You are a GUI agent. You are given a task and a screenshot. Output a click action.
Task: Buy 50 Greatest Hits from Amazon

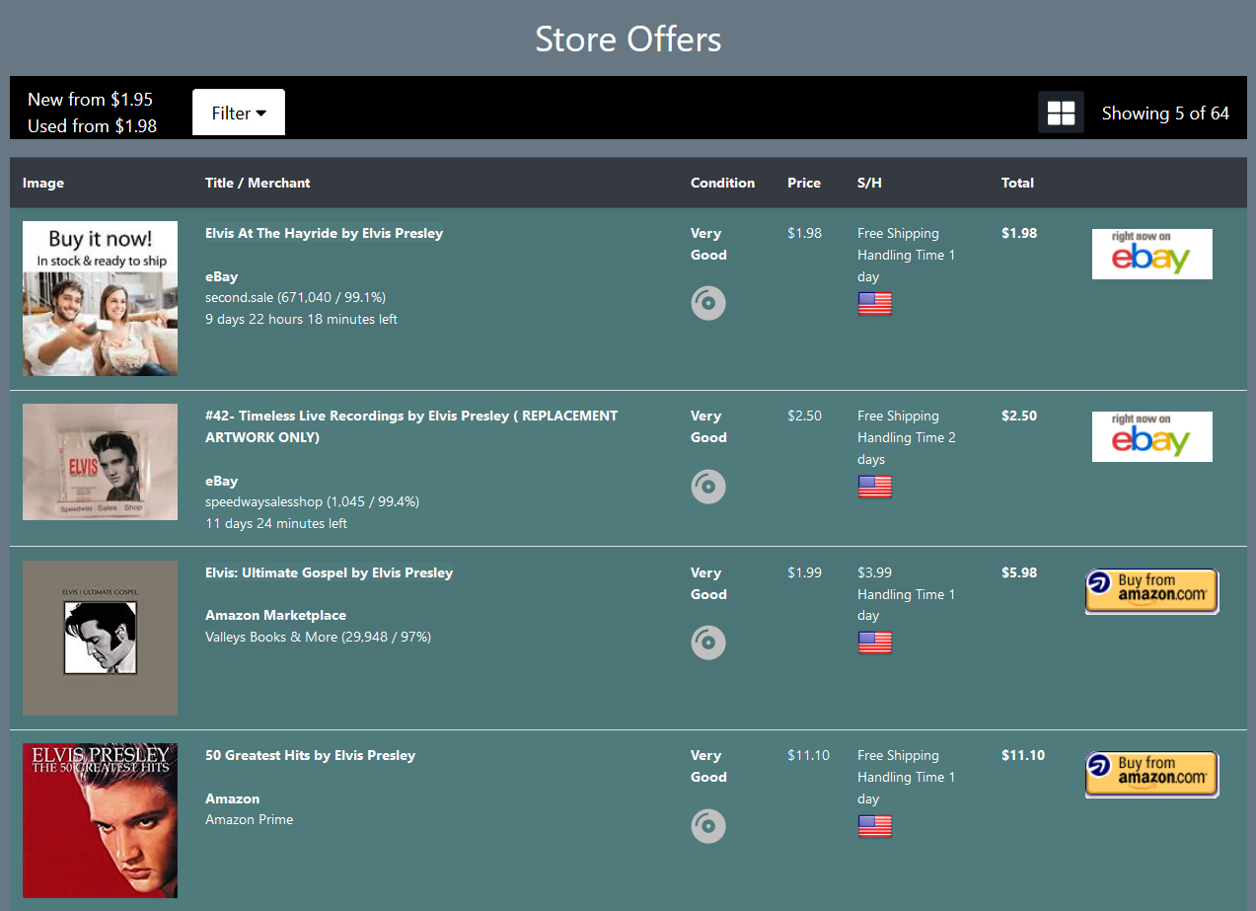[x=1151, y=774]
